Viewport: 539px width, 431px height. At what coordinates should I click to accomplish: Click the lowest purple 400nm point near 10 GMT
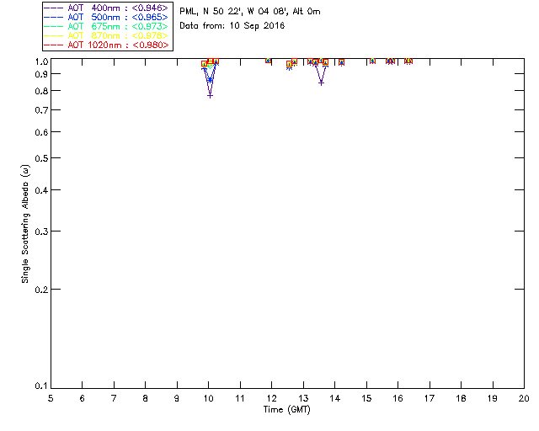pos(210,96)
